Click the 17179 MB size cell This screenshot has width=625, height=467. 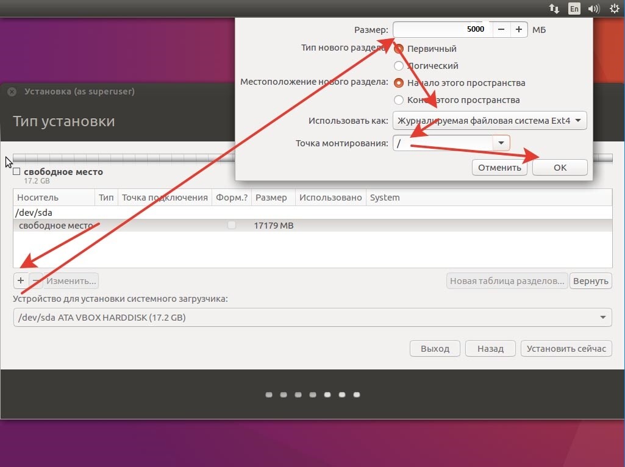point(273,226)
